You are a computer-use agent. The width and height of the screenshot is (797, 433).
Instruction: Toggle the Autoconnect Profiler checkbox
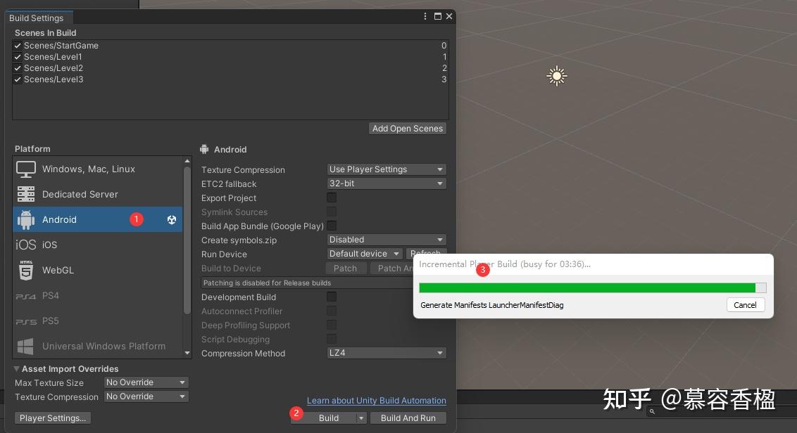[x=332, y=311]
